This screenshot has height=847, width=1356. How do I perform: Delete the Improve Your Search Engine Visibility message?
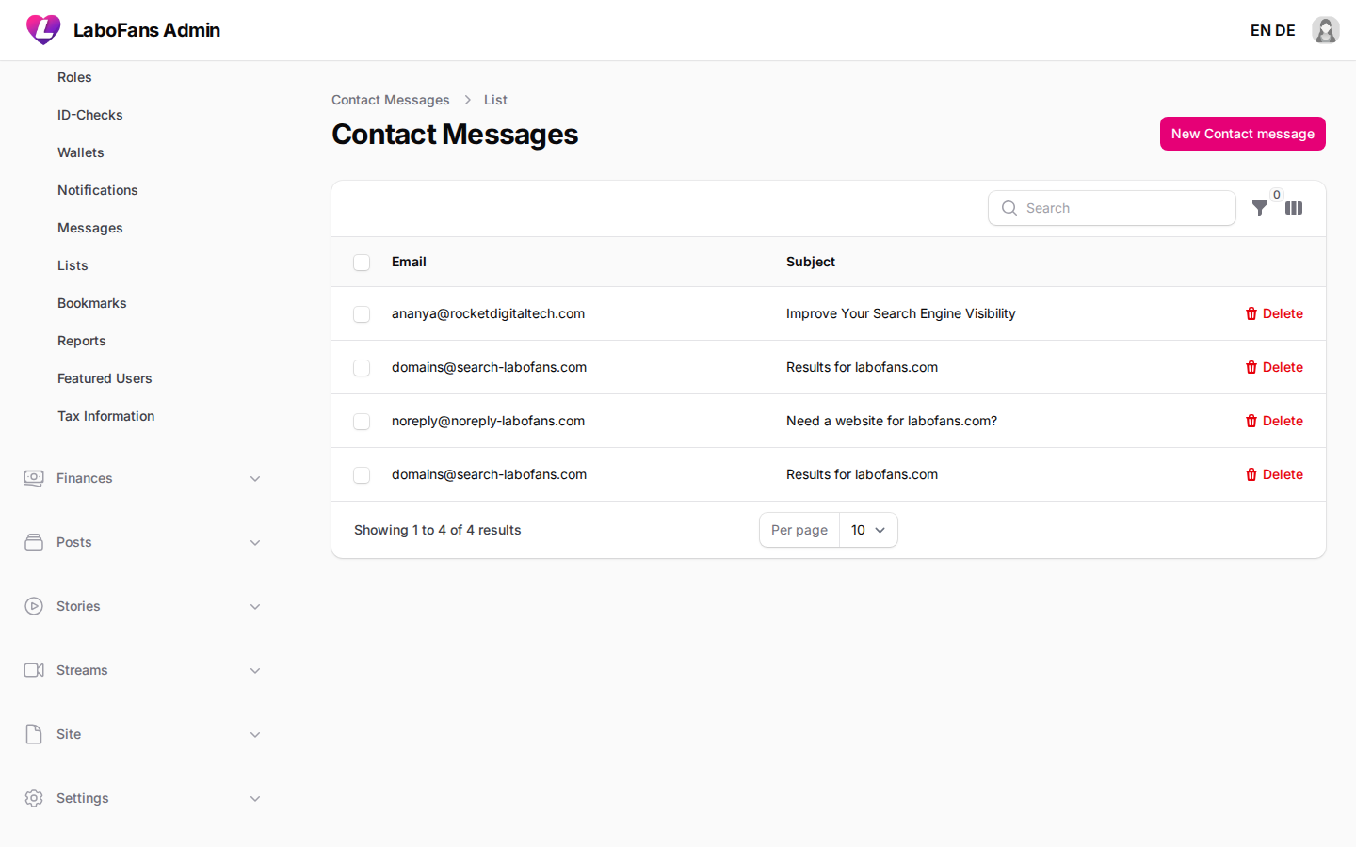coord(1274,313)
